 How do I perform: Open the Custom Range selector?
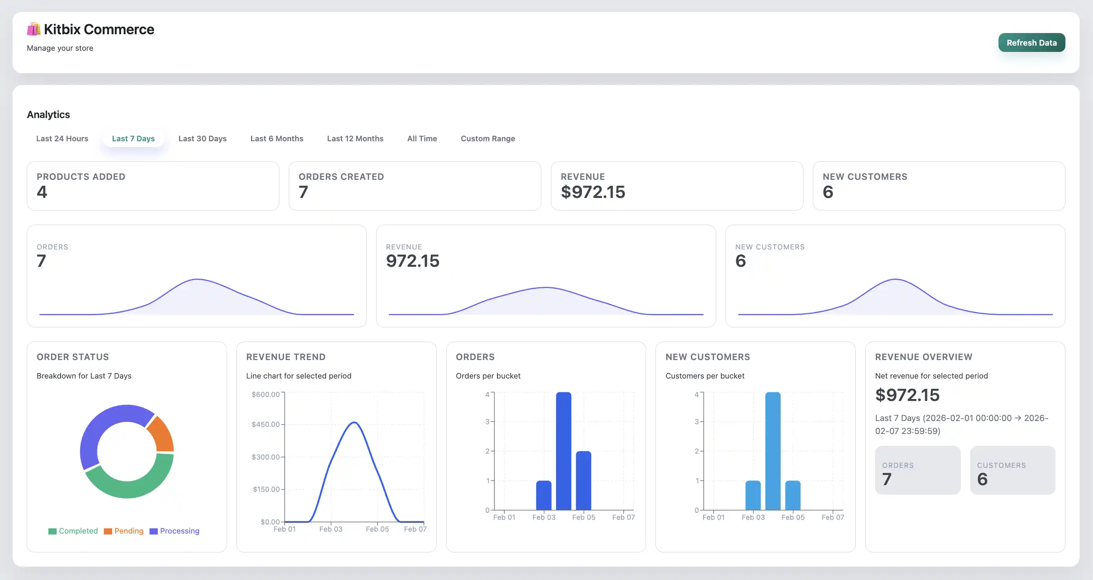[x=488, y=139]
